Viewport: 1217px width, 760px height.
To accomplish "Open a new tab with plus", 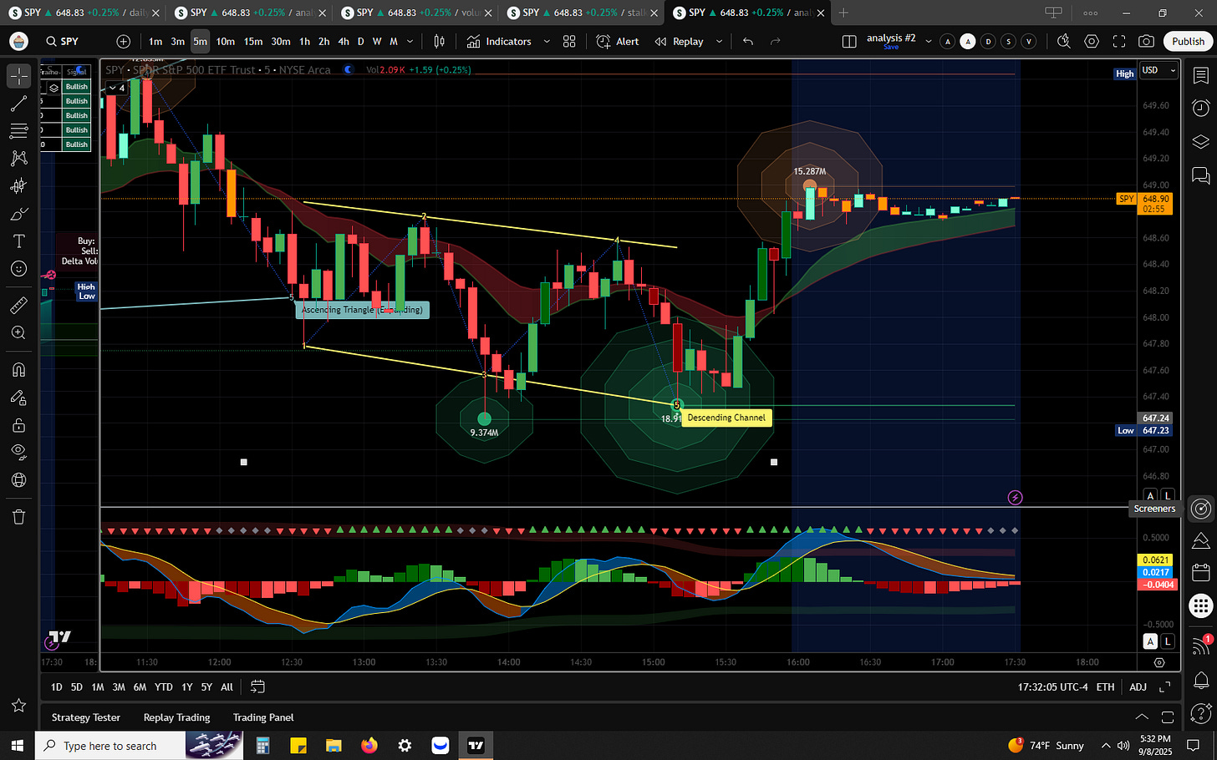I will click(x=843, y=13).
